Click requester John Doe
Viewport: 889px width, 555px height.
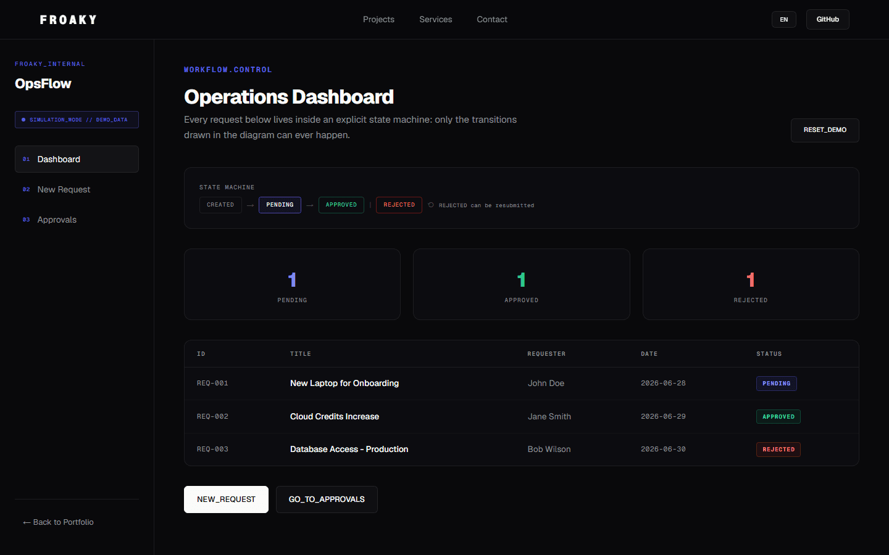pos(546,384)
